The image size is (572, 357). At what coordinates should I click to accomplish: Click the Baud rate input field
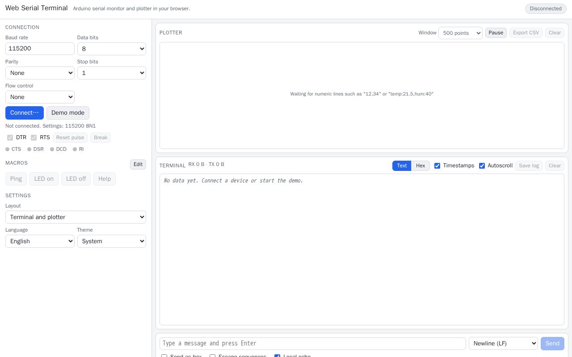40,49
